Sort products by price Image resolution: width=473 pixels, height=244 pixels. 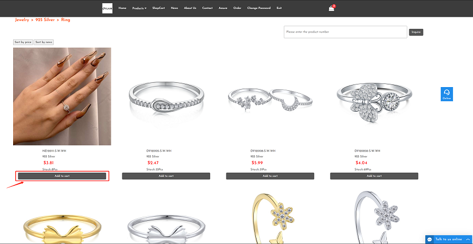(x=23, y=42)
